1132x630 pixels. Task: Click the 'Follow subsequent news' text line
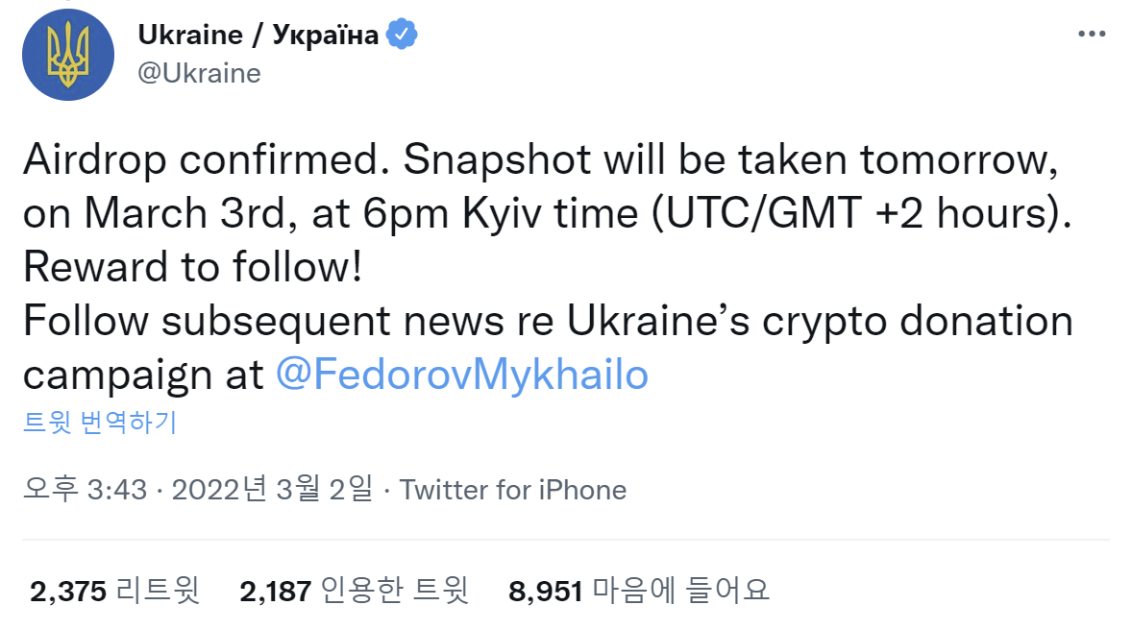548,321
